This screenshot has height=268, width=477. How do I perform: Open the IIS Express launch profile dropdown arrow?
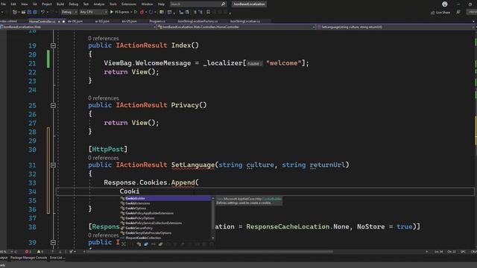(131, 12)
